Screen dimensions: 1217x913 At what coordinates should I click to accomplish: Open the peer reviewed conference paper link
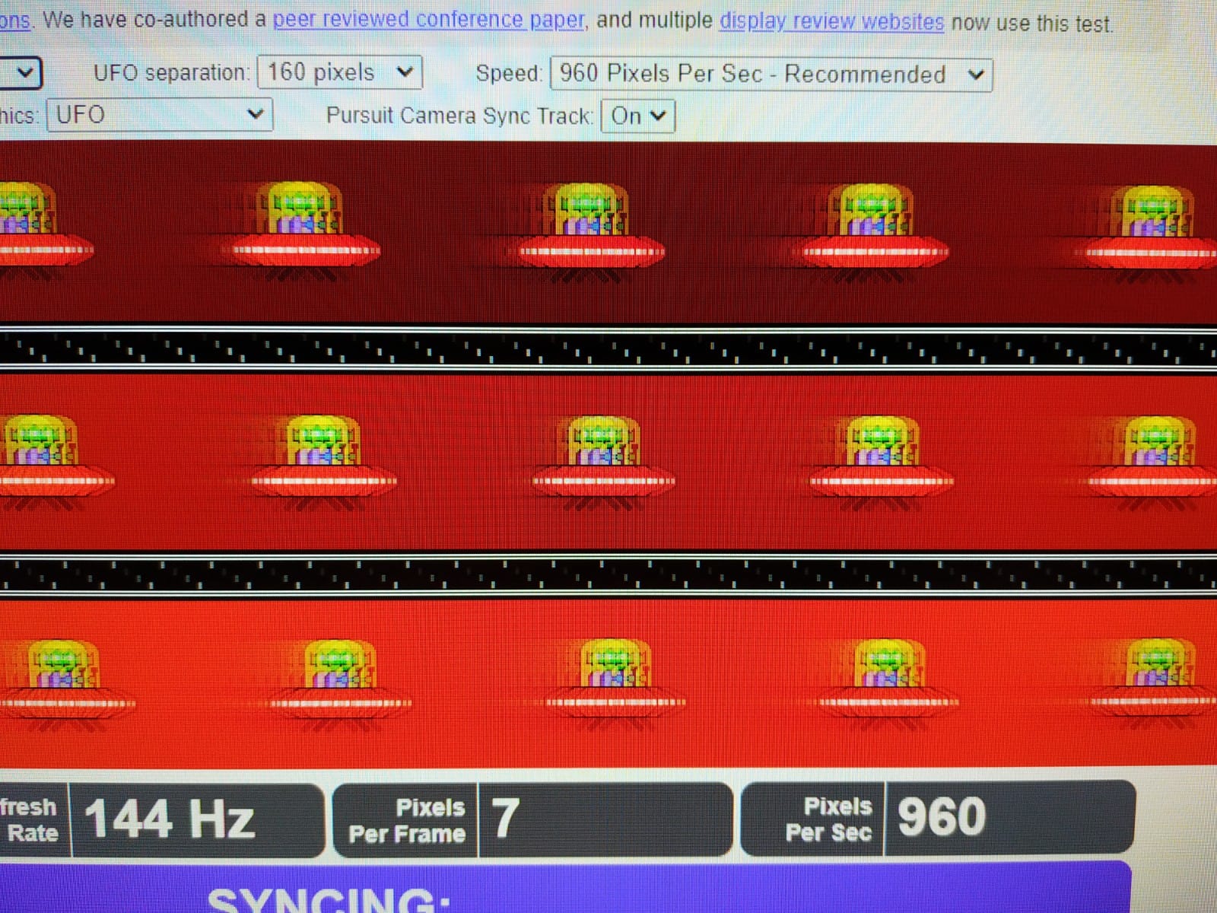click(429, 19)
